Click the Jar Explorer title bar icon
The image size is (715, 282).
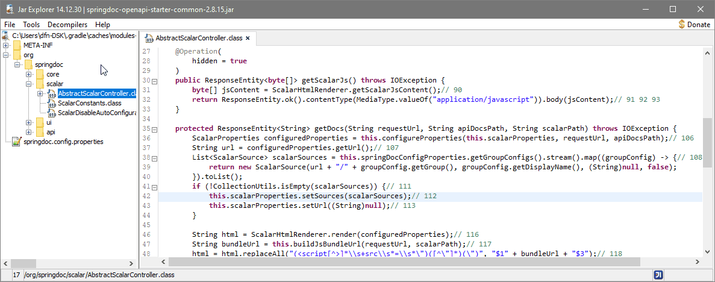tap(10, 9)
